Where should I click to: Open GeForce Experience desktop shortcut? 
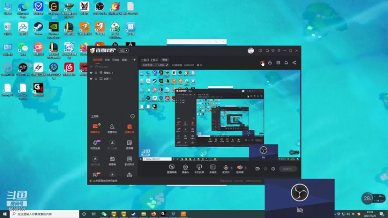click(54, 31)
